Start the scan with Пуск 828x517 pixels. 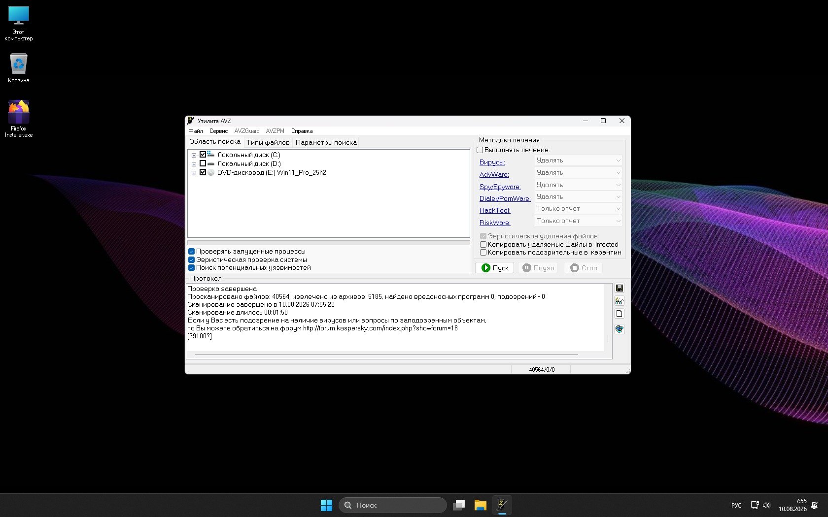pos(495,268)
